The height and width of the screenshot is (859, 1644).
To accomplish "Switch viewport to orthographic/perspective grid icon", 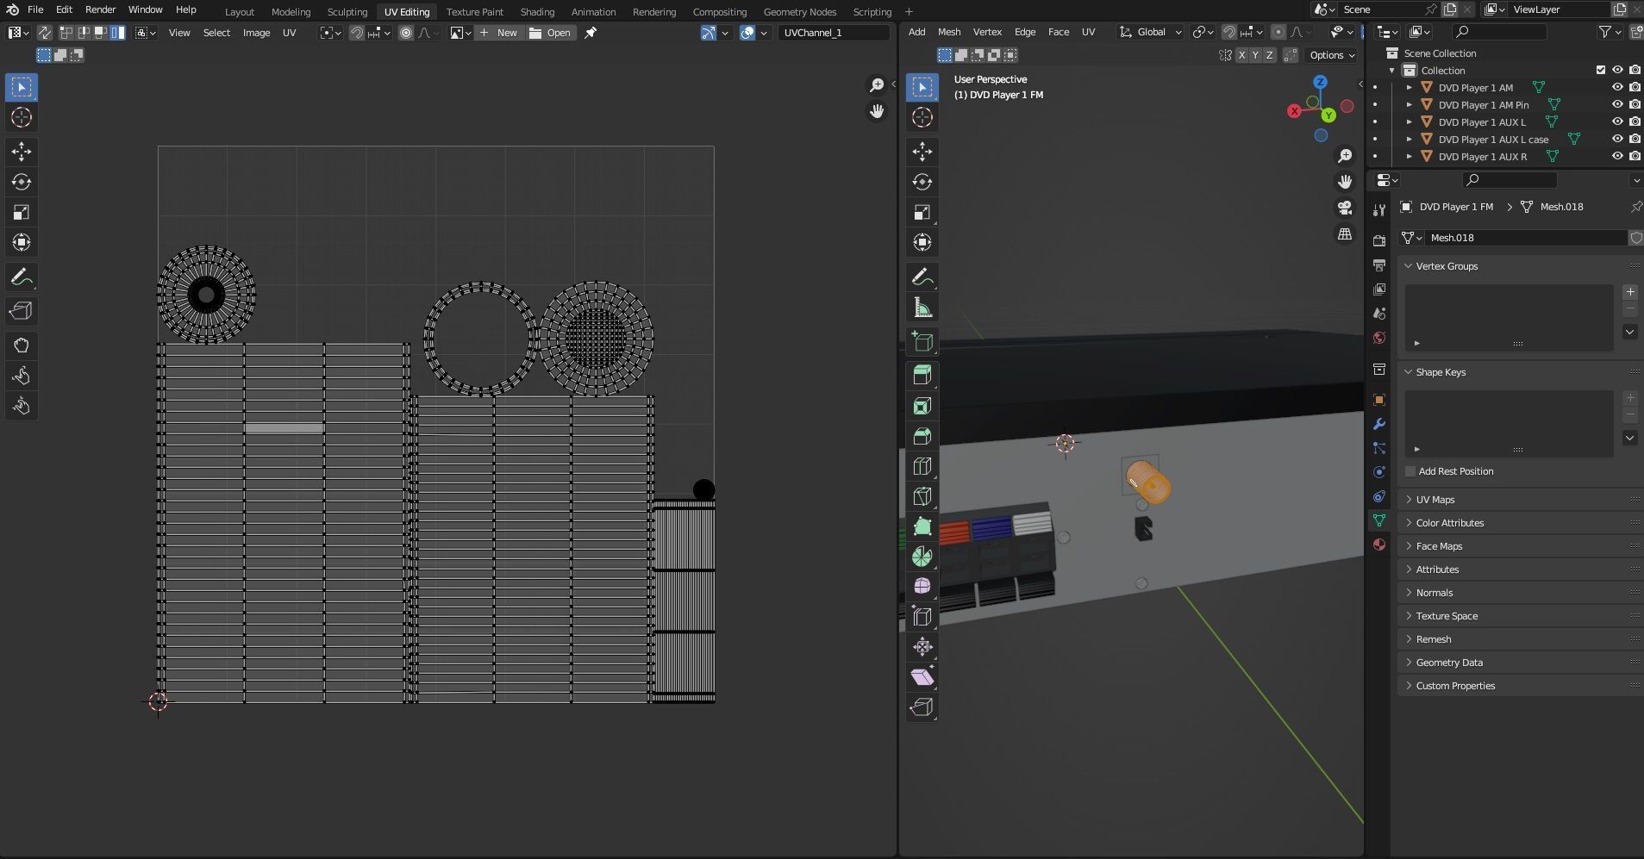I will tap(1345, 234).
